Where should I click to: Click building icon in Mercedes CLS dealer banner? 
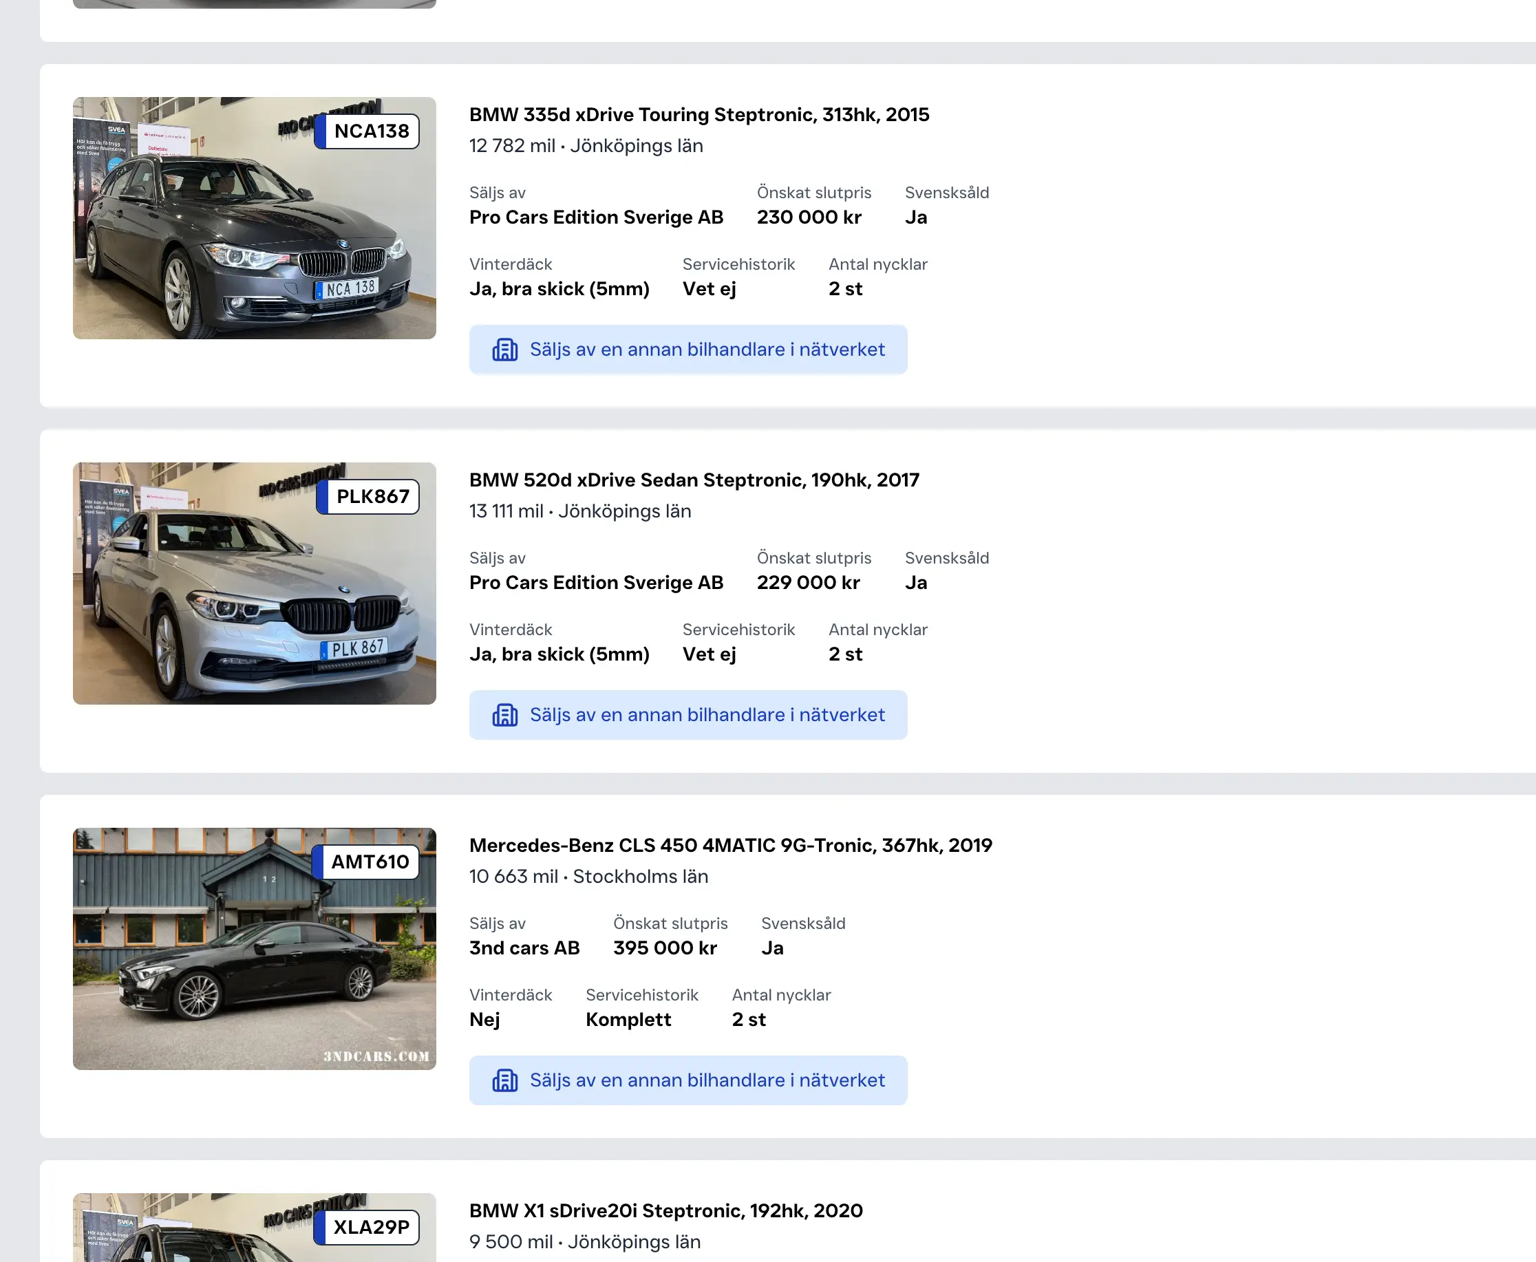[504, 1080]
